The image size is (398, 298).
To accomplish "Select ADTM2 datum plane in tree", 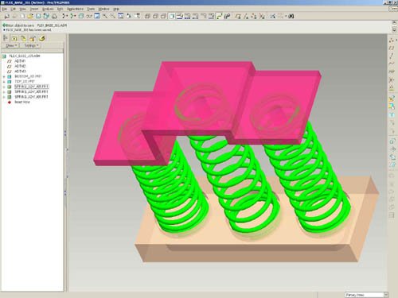I will pyautogui.click(x=20, y=66).
